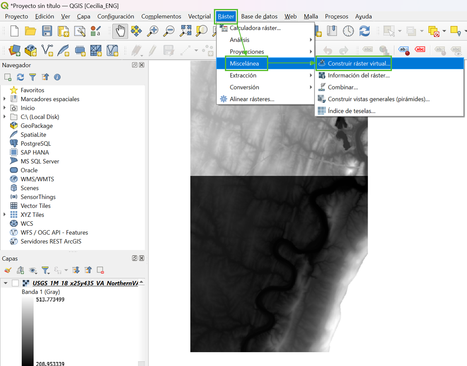
Task: Open the Temporal Controller clock icon
Action: (x=348, y=31)
